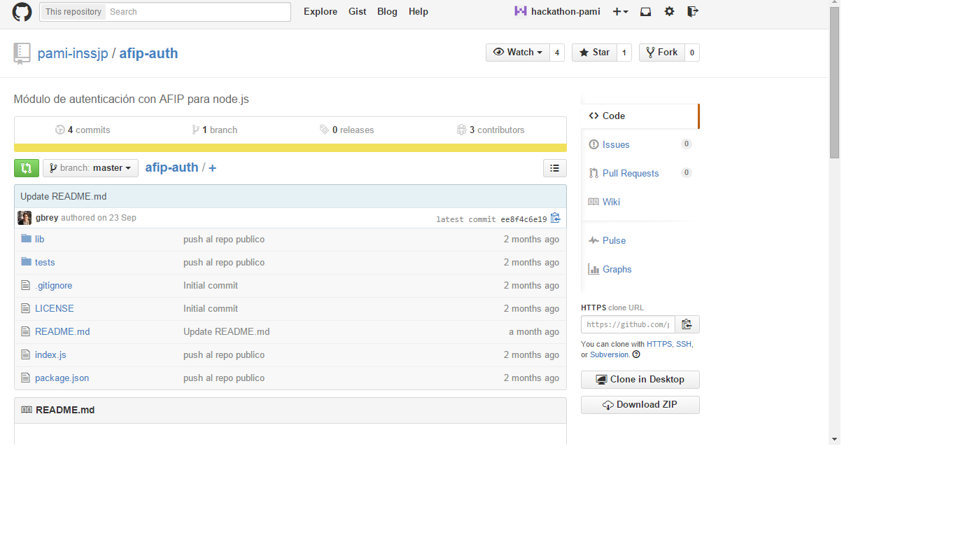This screenshot has height=538, width=956.
Task: Click gbrey's avatar thumbnail
Action: [x=24, y=218]
